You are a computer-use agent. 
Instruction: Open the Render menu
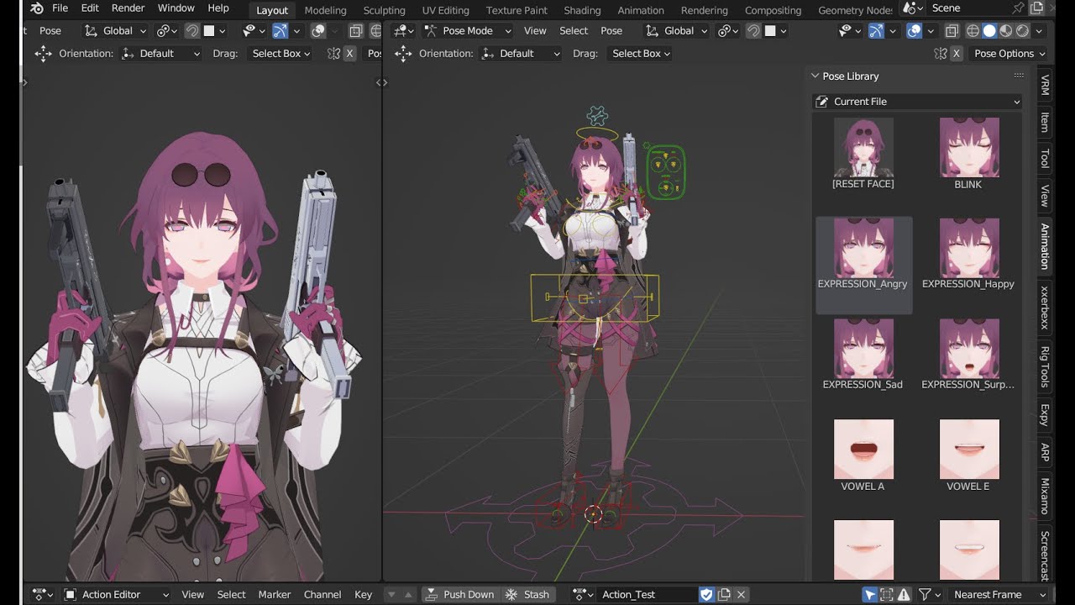point(128,8)
